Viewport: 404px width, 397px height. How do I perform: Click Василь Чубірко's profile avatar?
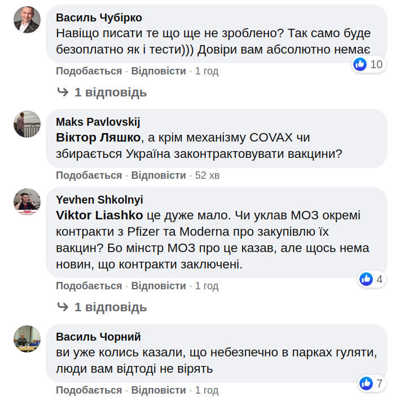(x=27, y=20)
